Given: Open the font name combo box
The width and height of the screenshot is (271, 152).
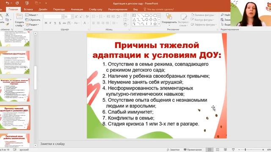Looking at the screenshot, I should [54, 16].
